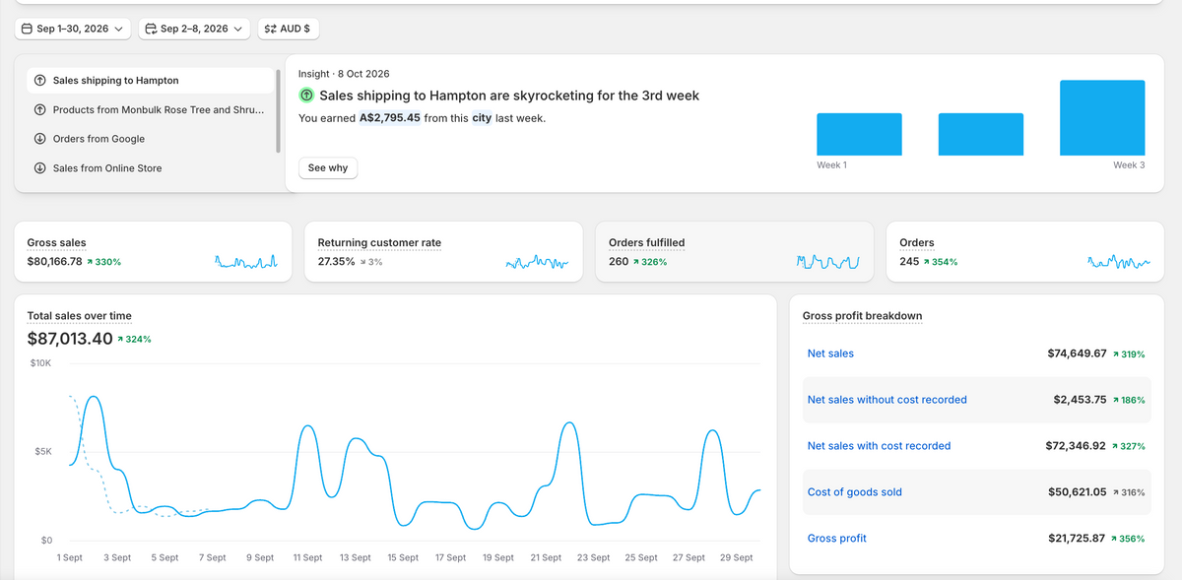Click down-arrow icon beside Sales from Online Store
1182x580 pixels.
[x=40, y=168]
